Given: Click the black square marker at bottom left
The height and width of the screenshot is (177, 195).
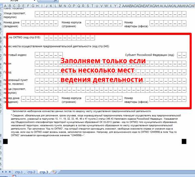Looking at the screenshot, I should [x=5, y=141].
